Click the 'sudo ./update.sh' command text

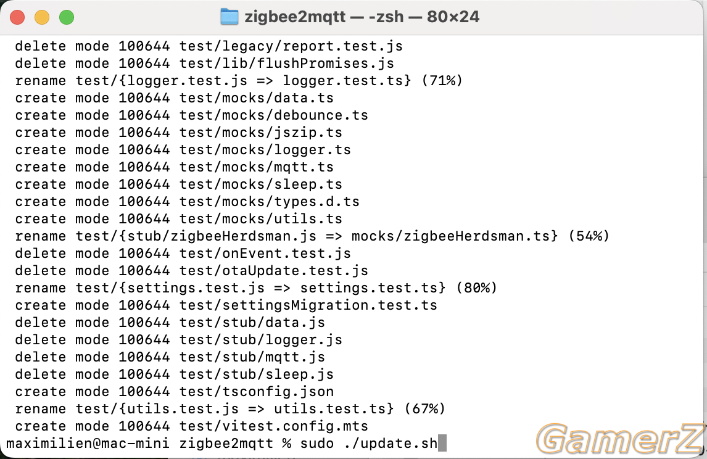click(x=368, y=443)
